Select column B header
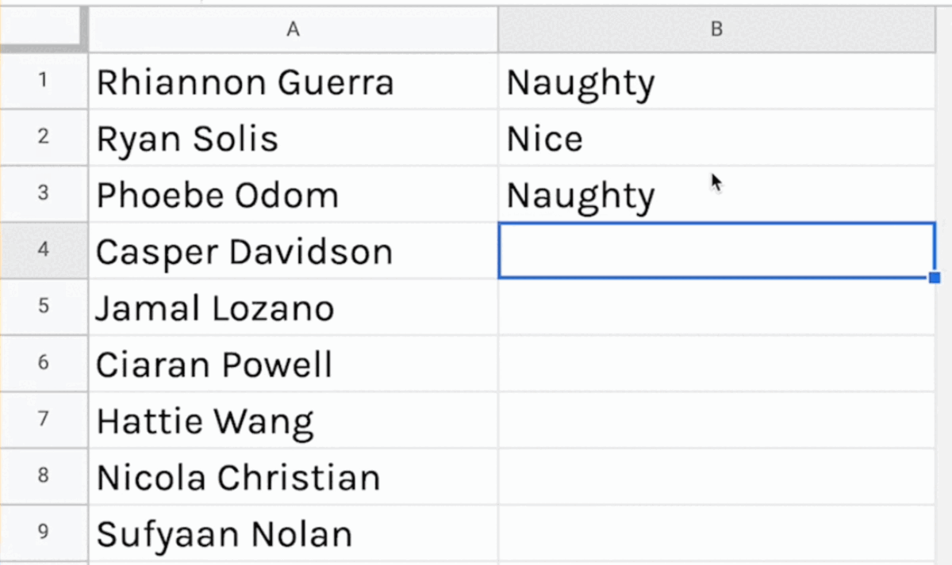Viewport: 952px width, 565px height. pyautogui.click(x=716, y=29)
